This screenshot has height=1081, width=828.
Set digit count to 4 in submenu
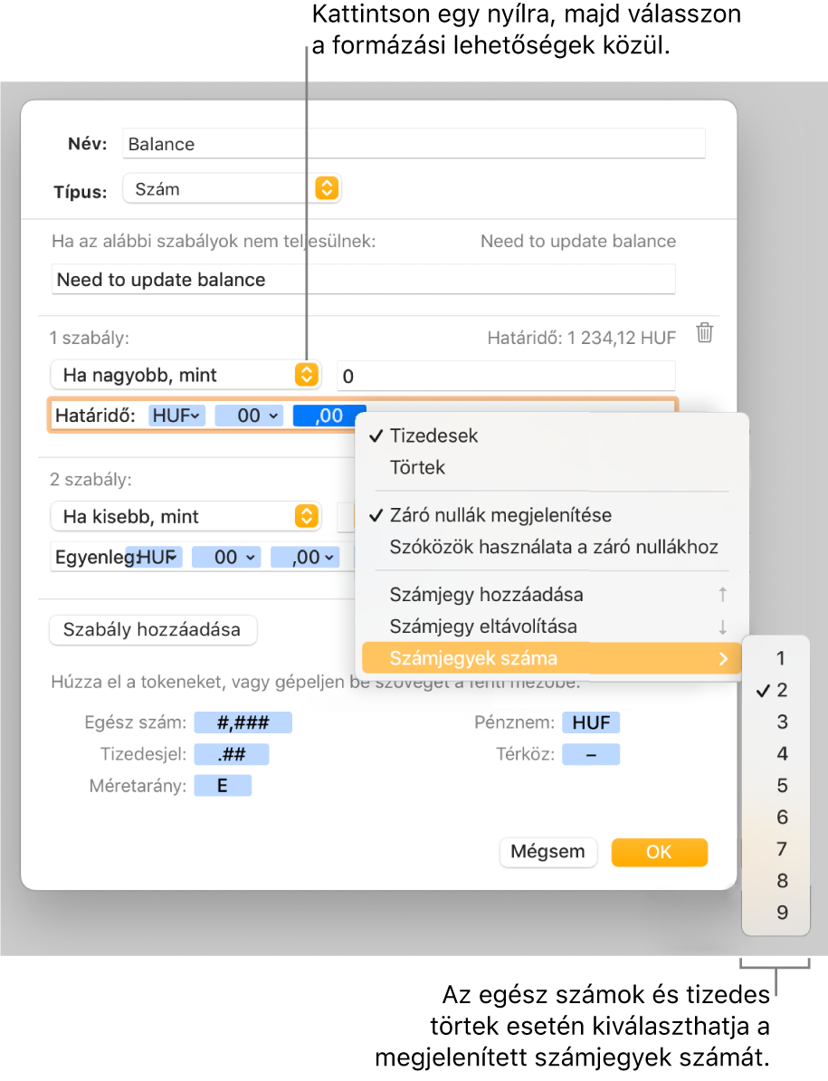point(776,753)
